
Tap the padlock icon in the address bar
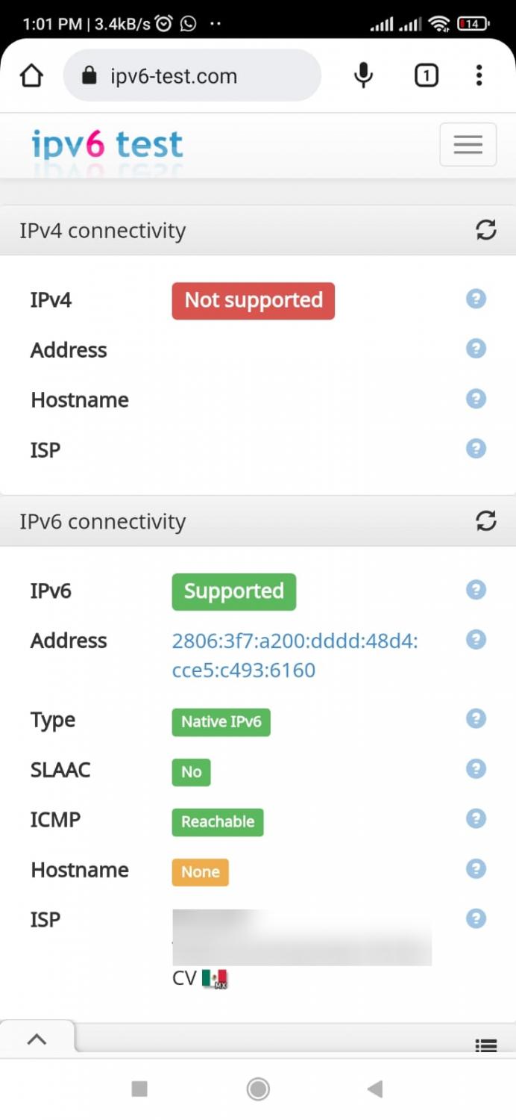pyautogui.click(x=92, y=75)
